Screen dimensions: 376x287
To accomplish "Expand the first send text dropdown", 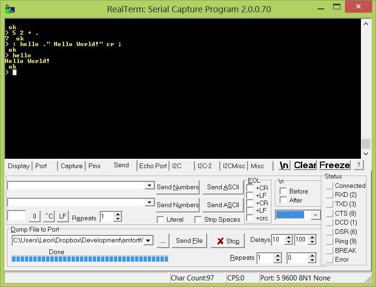I will (x=149, y=186).
